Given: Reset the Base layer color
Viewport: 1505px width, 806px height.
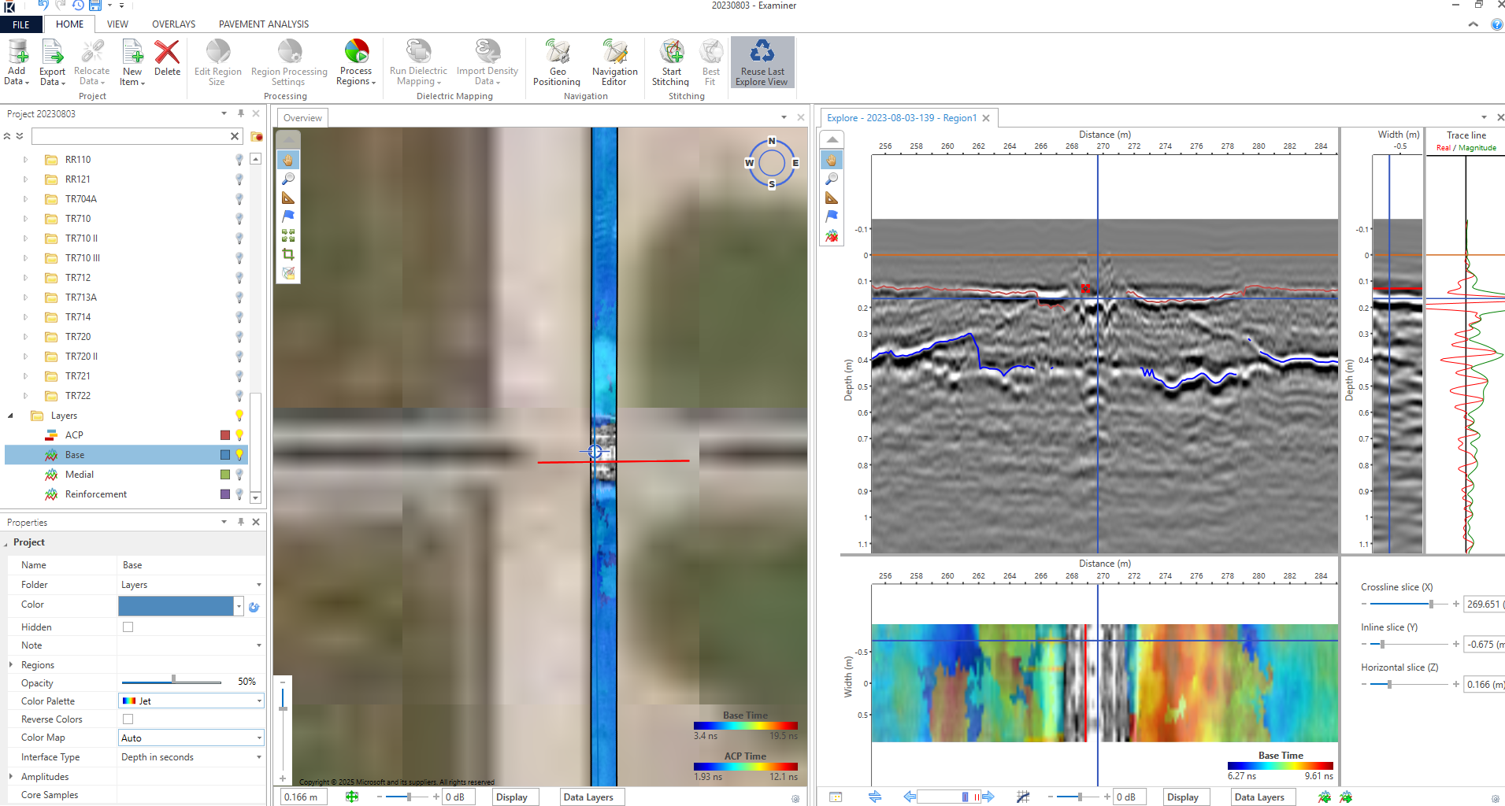Looking at the screenshot, I should coord(254,607).
